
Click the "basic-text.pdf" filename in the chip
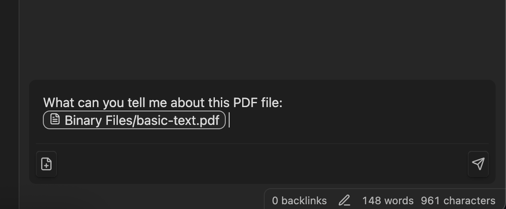click(178, 120)
